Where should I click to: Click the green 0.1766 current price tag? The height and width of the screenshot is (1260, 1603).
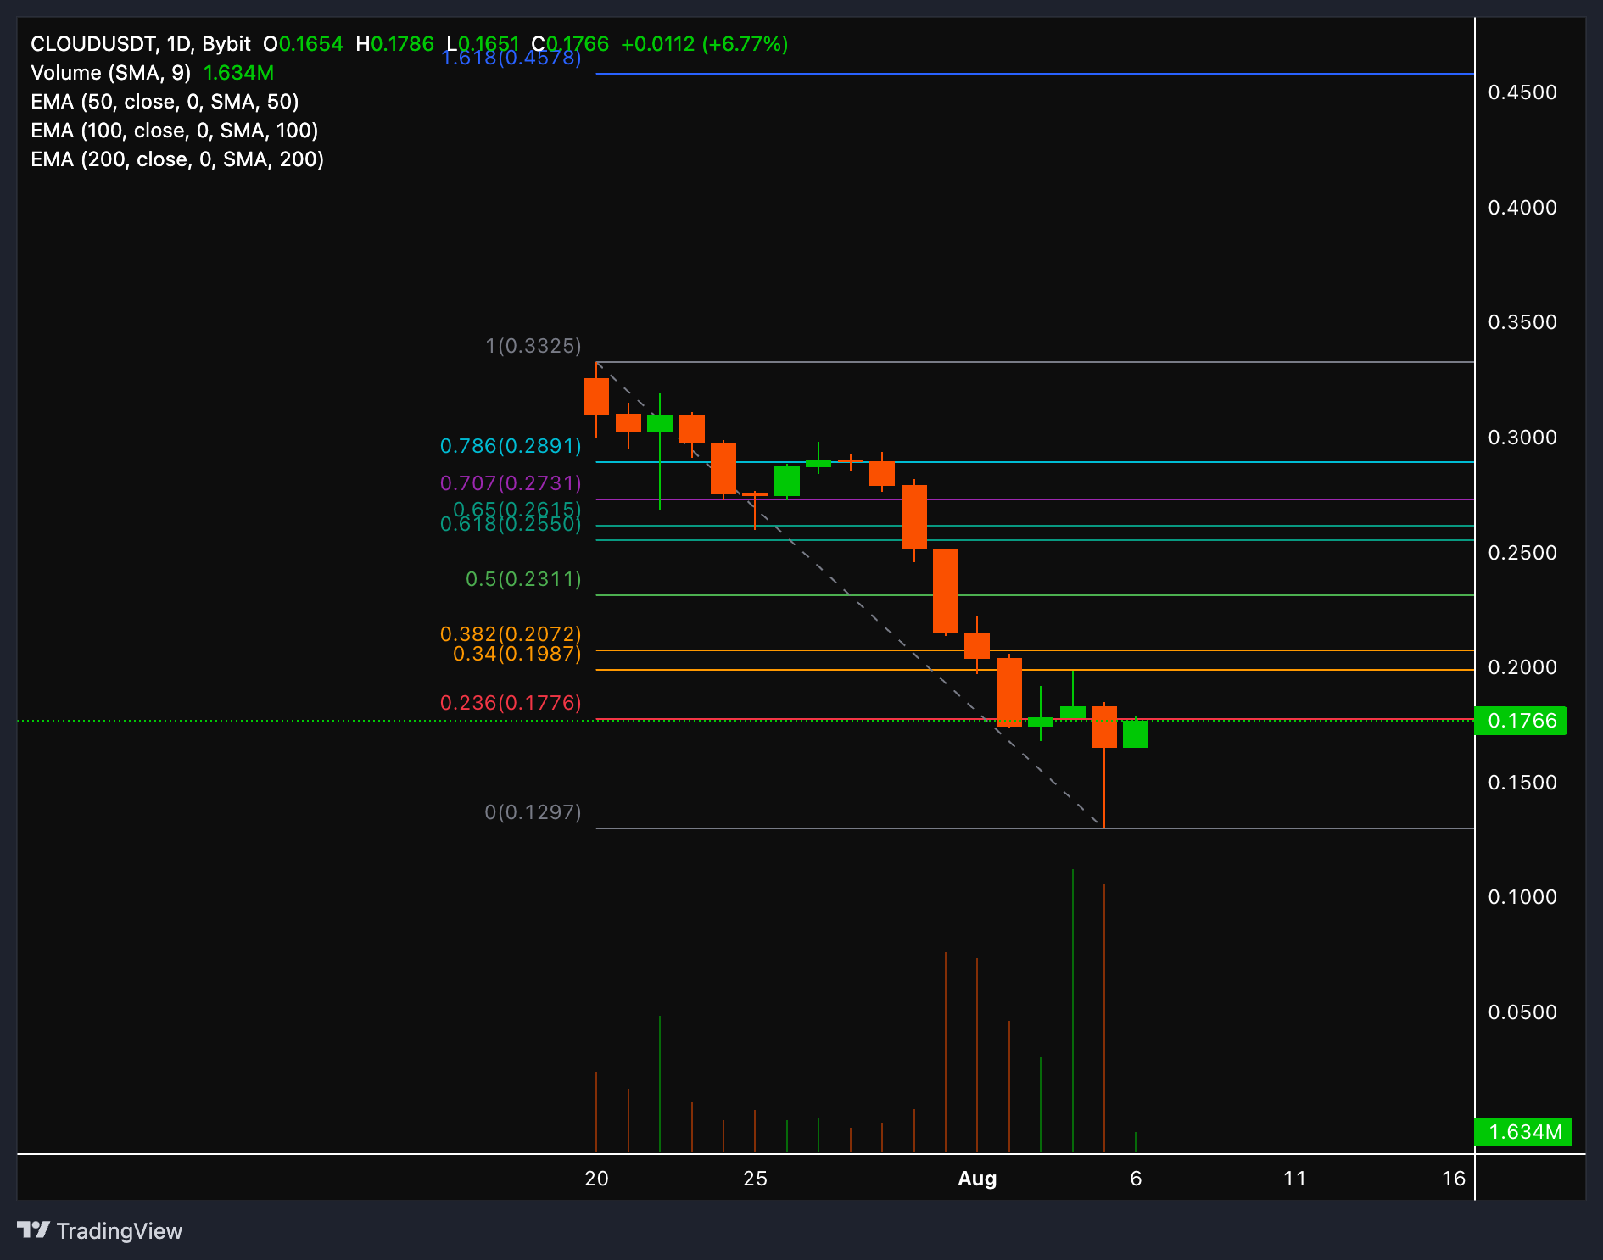point(1521,721)
